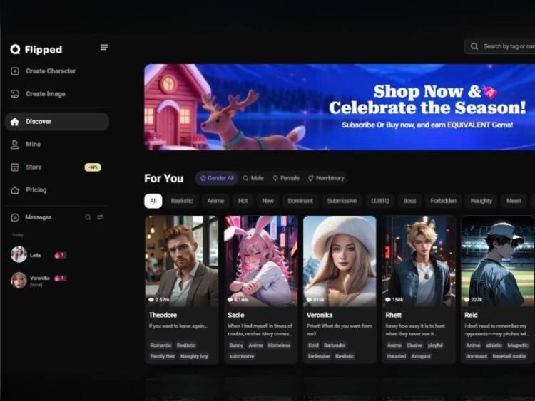Viewport: 535px width, 401px height.
Task: Select the Gender All filter
Action: (217, 178)
